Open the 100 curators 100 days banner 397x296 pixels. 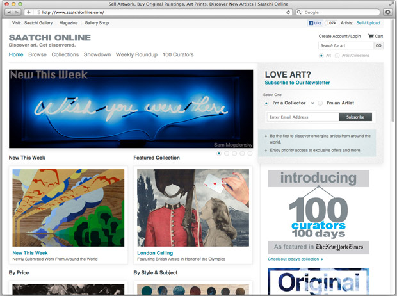[318, 212]
